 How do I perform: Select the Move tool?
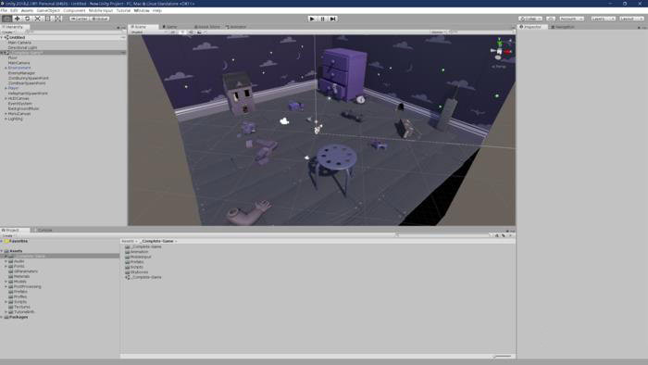17,19
